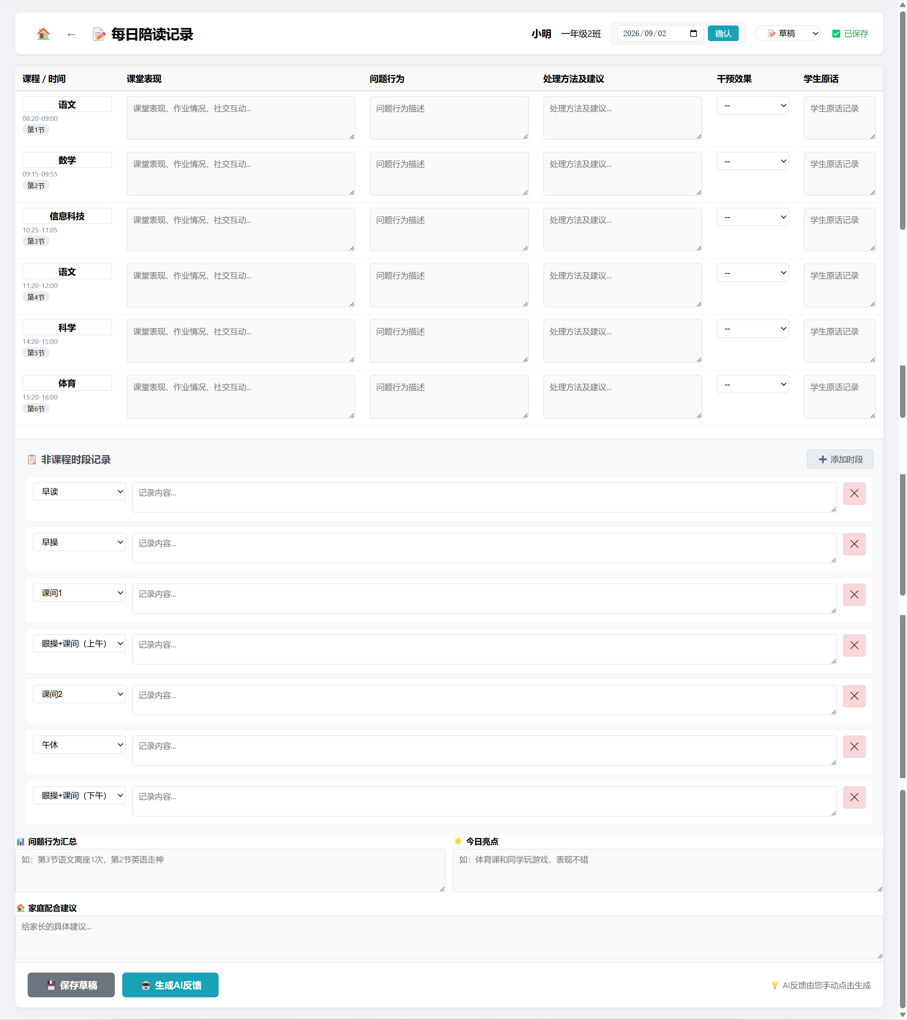Click 生成AI反馈 button

click(x=170, y=985)
